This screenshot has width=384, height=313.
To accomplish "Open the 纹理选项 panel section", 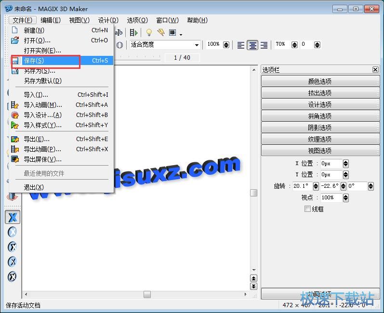I will pos(320,139).
